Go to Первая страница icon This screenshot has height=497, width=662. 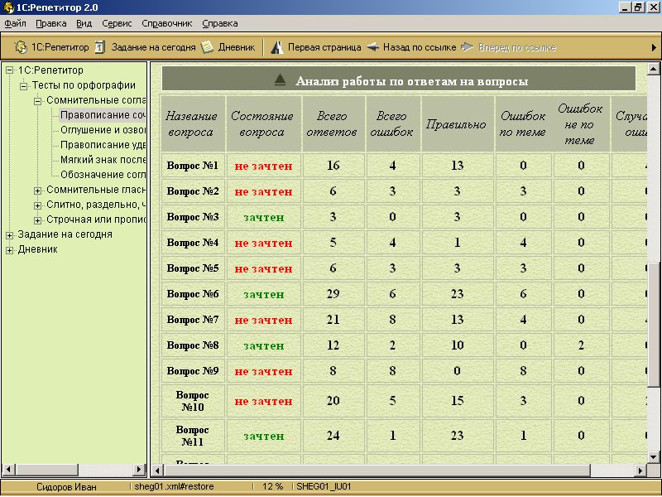(278, 47)
